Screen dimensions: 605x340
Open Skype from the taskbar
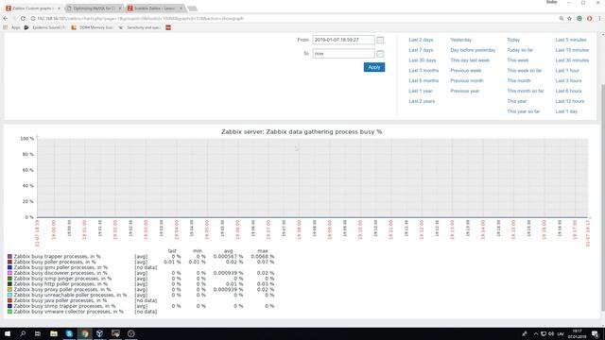[69, 333]
